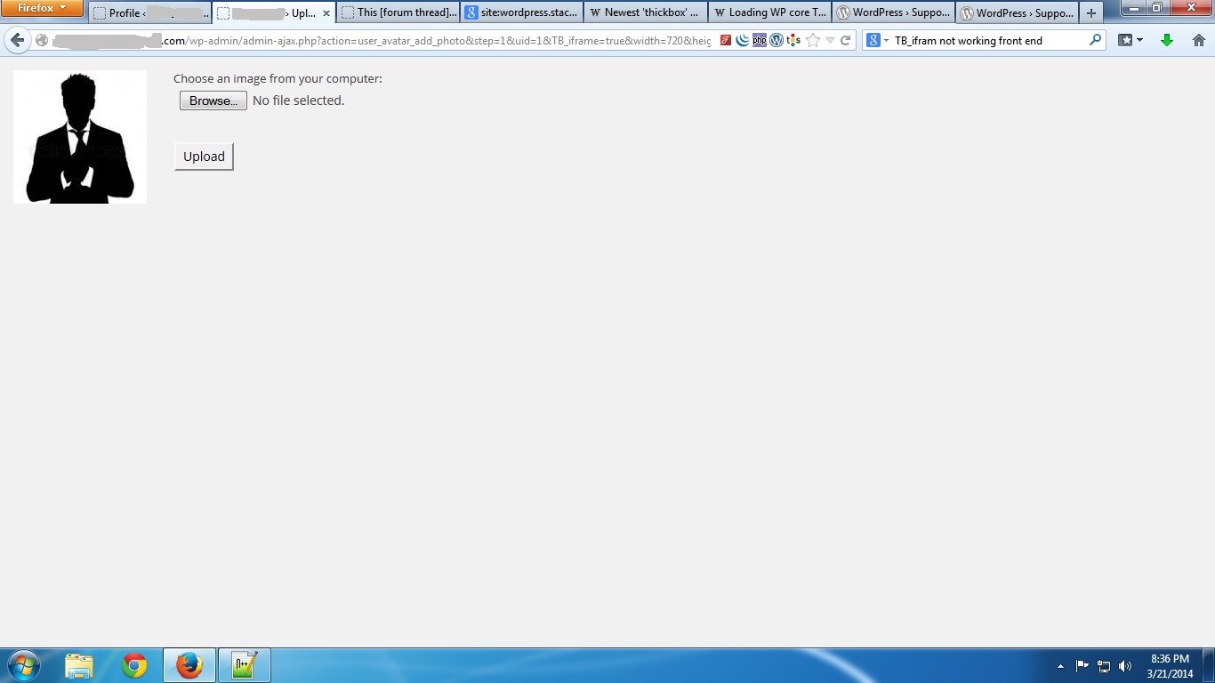Show hidden tray icons arrow

[x=1060, y=666]
